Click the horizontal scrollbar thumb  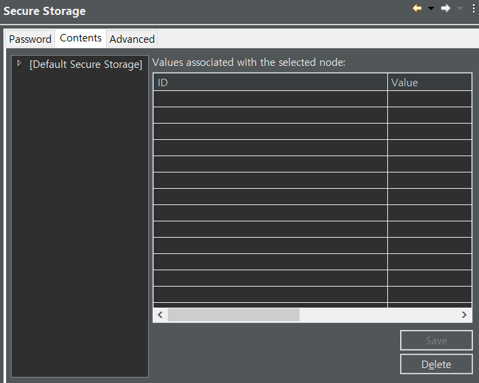[234, 314]
